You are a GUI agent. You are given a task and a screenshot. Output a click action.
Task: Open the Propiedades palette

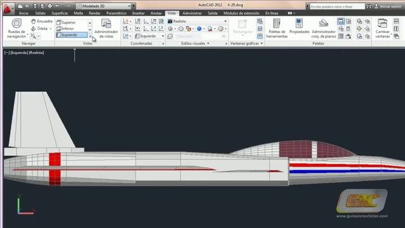tap(299, 27)
